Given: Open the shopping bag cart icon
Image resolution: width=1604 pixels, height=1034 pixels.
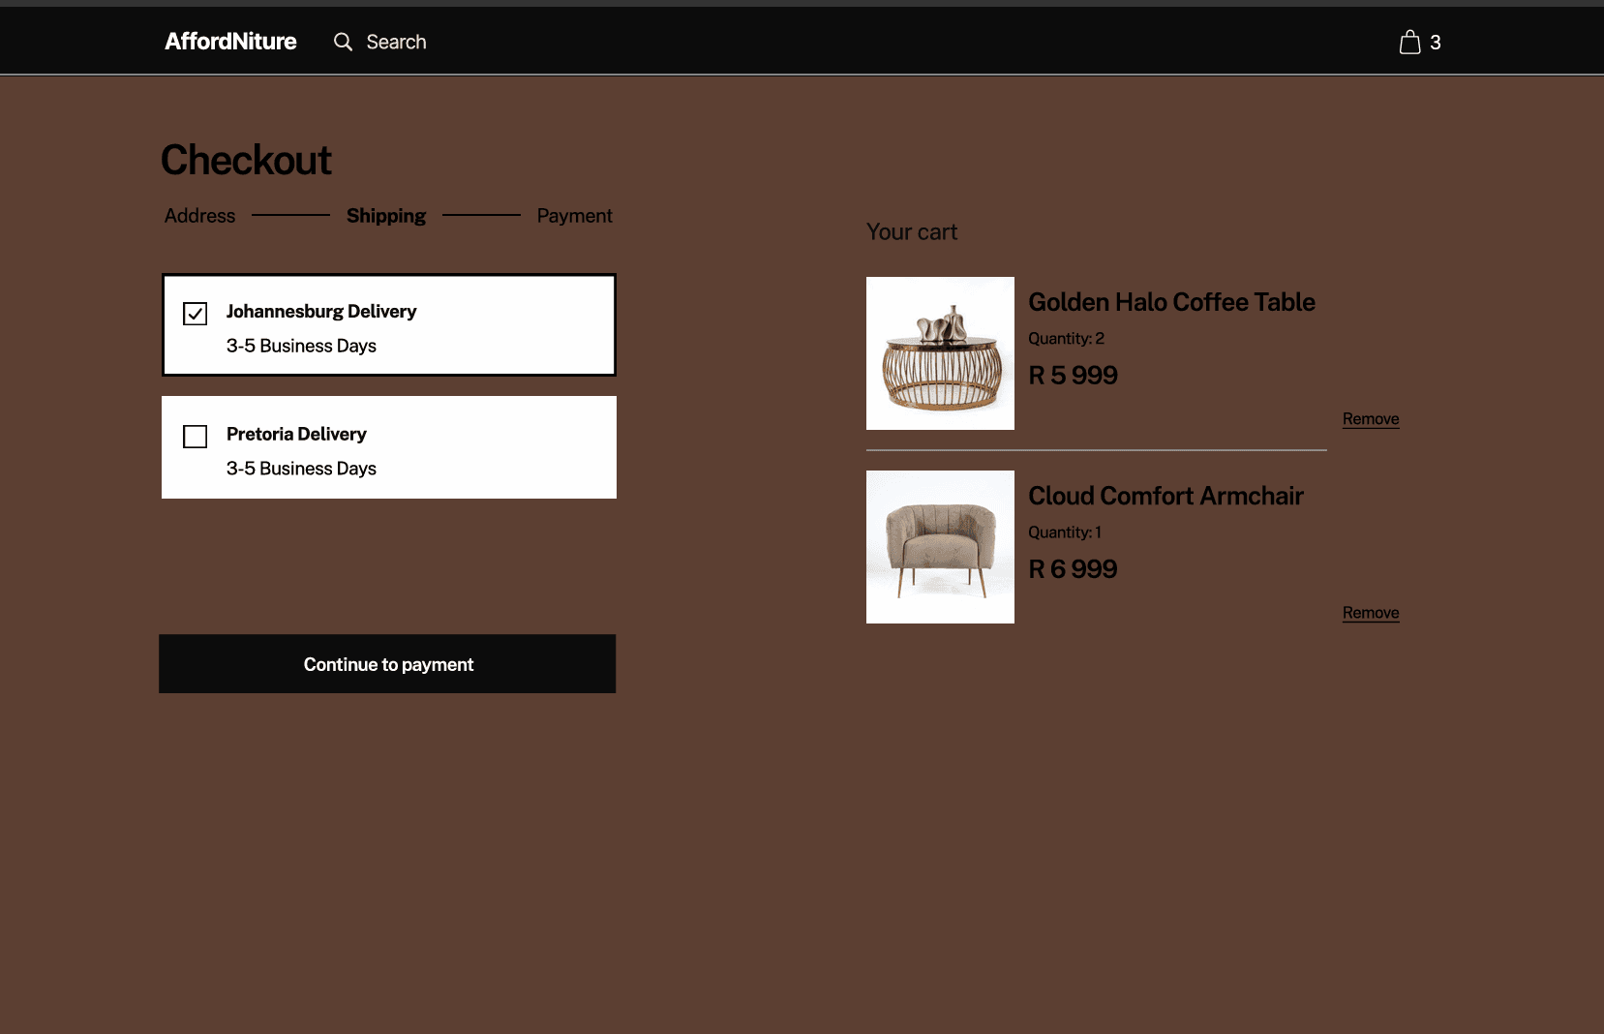Looking at the screenshot, I should coord(1409,42).
